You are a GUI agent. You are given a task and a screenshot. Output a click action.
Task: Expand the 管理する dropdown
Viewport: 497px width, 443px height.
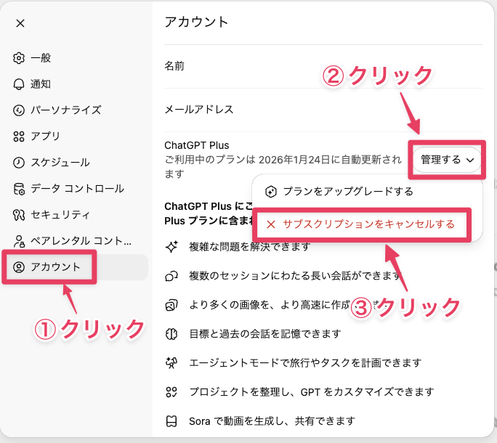446,160
